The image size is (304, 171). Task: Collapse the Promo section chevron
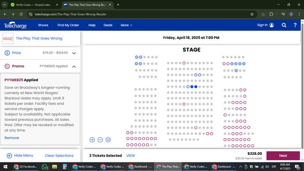(74, 66)
